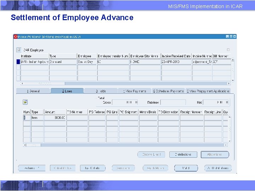Viewport: 255px width, 191px height.
Task: Click the PO Shipment column header
Action: pyautogui.click(x=129, y=112)
